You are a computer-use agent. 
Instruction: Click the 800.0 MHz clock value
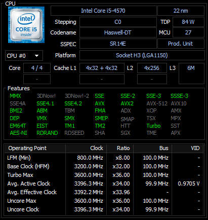(x=90, y=158)
